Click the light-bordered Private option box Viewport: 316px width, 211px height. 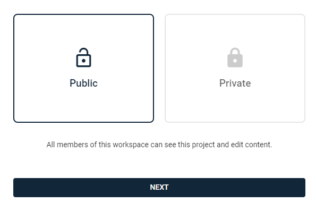pyautogui.click(x=235, y=68)
